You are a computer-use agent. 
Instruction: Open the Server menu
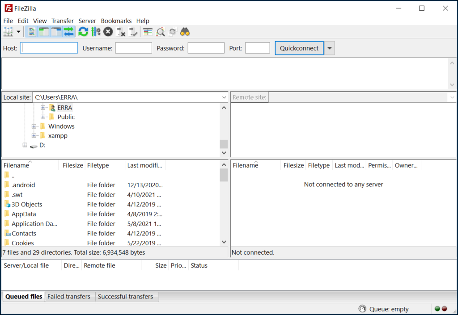(87, 21)
